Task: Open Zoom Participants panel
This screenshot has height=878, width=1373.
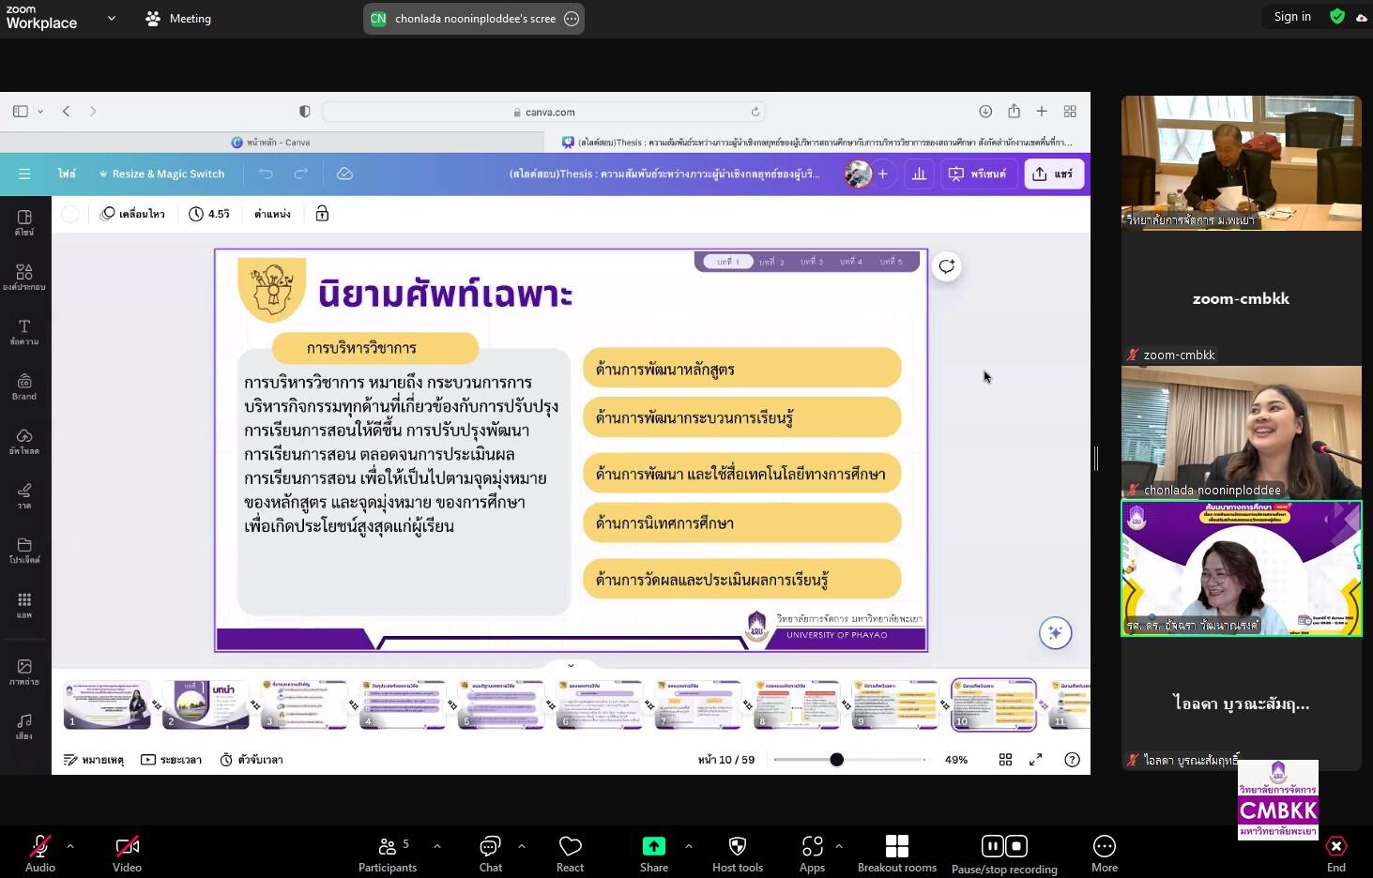Action: tap(388, 854)
